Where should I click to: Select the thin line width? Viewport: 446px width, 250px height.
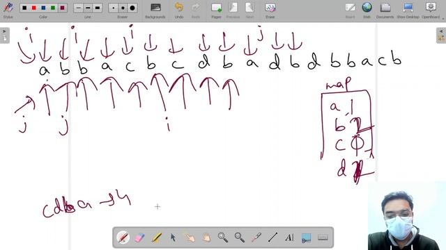tap(78, 8)
